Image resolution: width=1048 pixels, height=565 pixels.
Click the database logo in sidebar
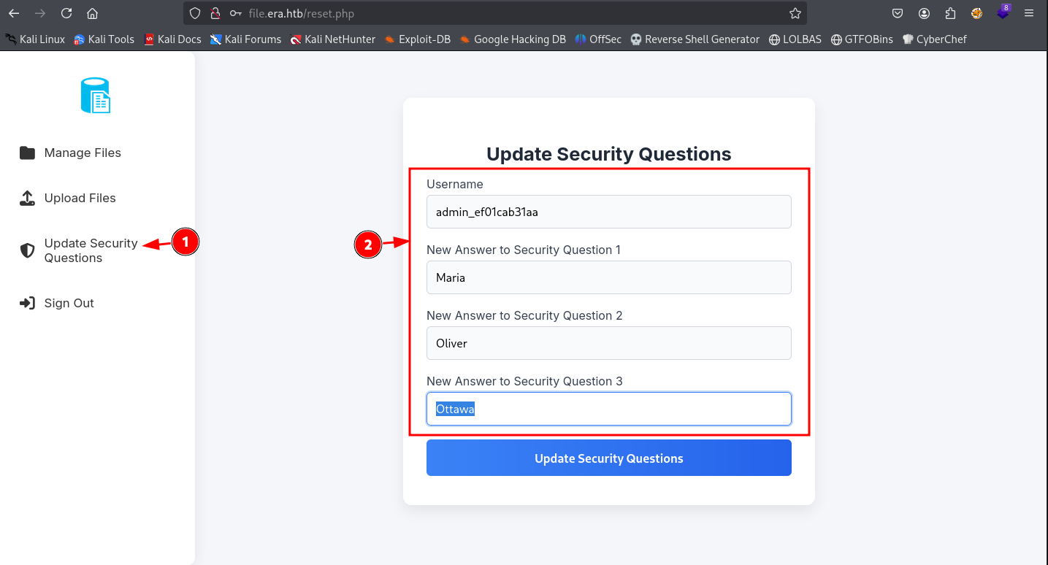click(96, 96)
